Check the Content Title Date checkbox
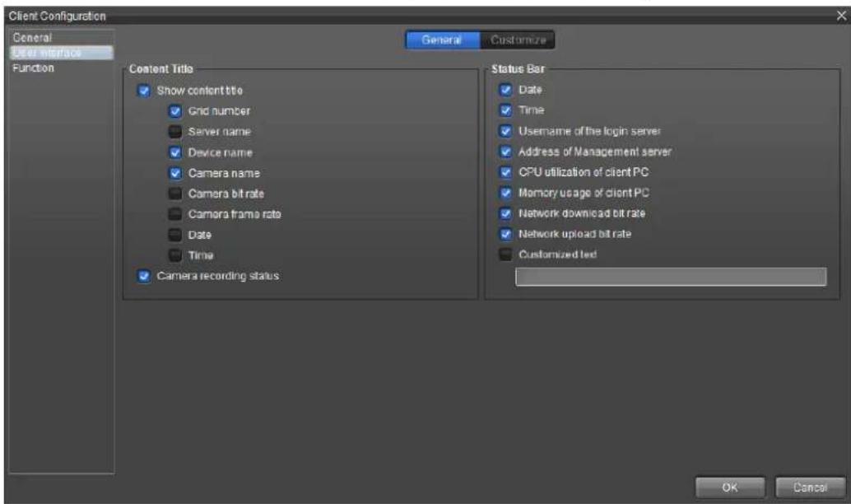The image size is (851, 504). point(174,235)
